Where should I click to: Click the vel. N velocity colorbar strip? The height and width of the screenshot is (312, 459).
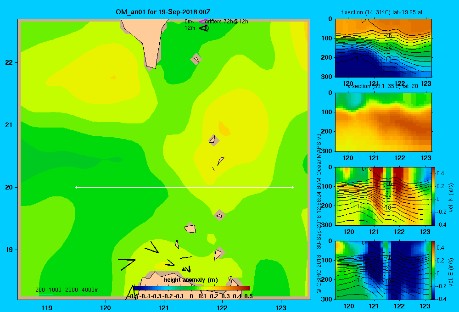coord(434,196)
